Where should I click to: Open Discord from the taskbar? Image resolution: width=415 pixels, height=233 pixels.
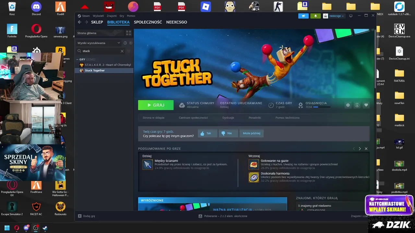(x=26, y=228)
